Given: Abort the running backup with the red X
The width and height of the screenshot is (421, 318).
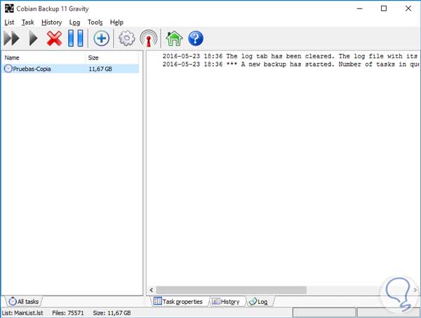Looking at the screenshot, I should [54, 39].
